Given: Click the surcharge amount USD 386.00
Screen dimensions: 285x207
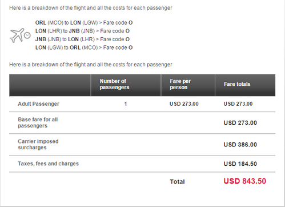Looking at the screenshot, I should [240, 145].
